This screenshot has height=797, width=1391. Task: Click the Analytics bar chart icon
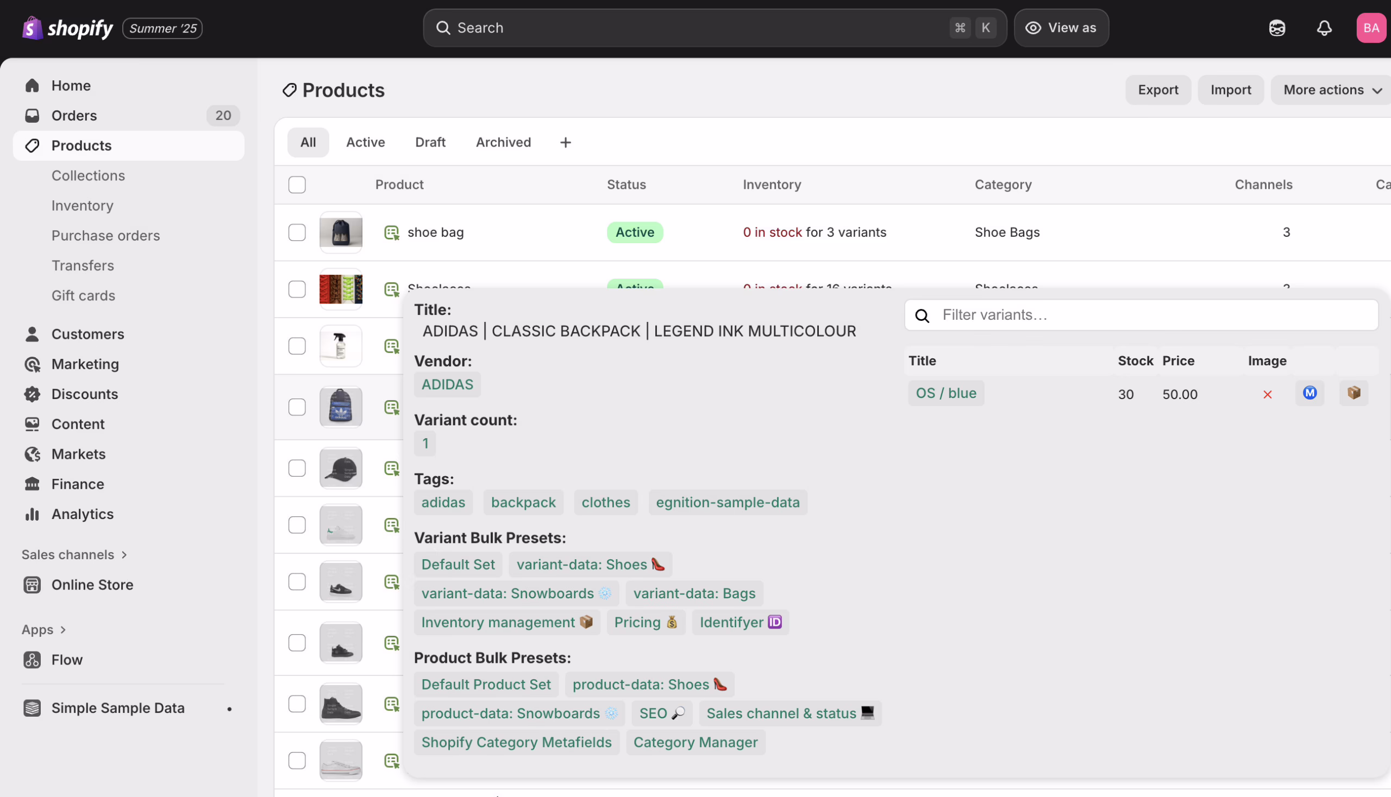(x=32, y=514)
